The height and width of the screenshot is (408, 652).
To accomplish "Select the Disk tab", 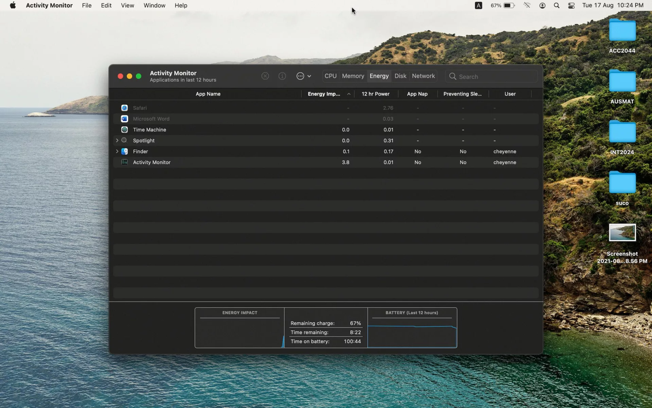I will pyautogui.click(x=400, y=76).
